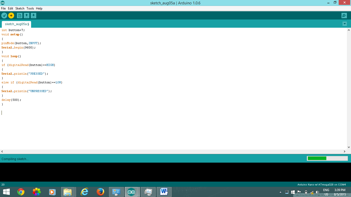Save sketch using the Save icon
The width and height of the screenshot is (351, 197).
(34, 16)
